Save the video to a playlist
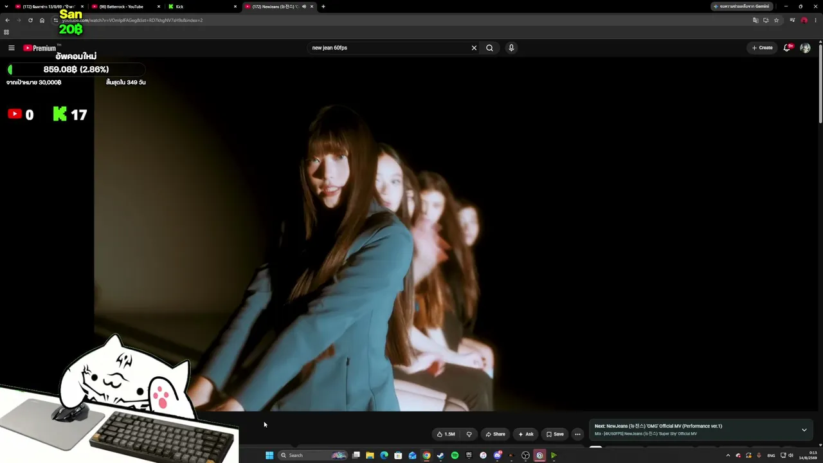This screenshot has height=463, width=823. pos(555,434)
